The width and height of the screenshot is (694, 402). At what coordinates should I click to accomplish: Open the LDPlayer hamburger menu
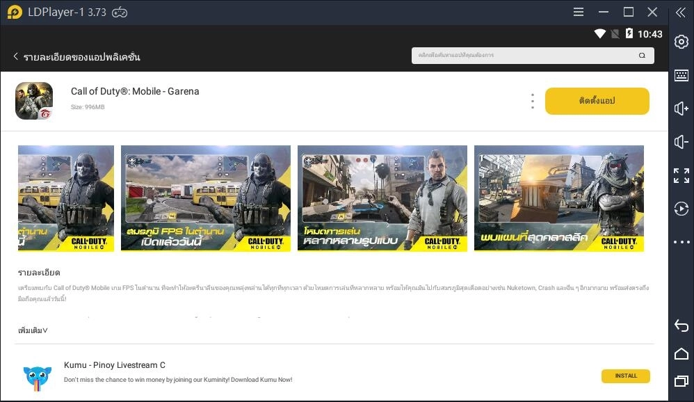[578, 12]
